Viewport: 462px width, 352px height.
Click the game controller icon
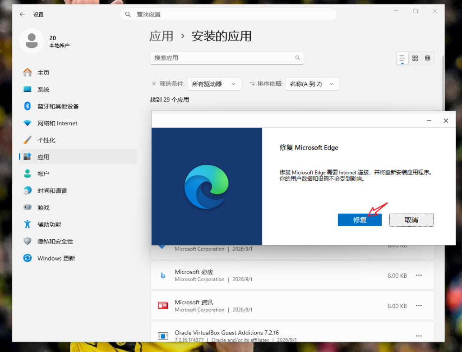(x=28, y=207)
